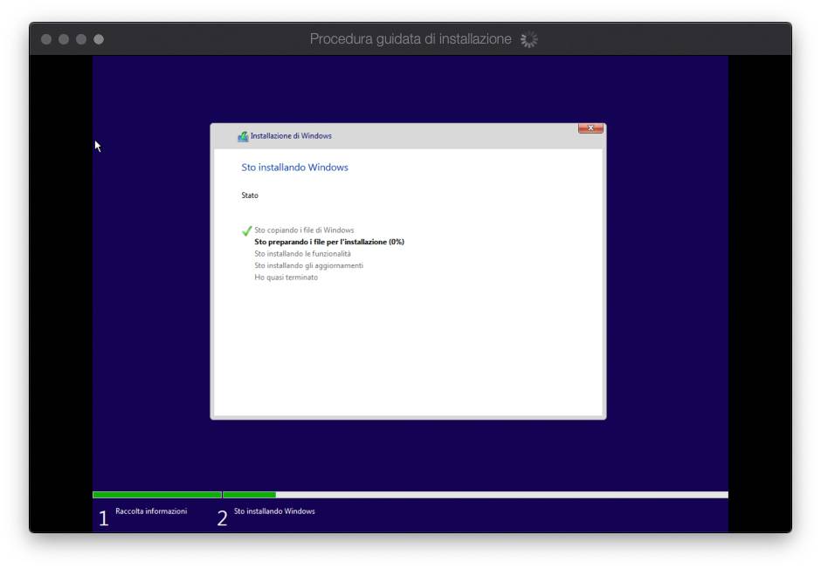Click the loading spinner in the title bar
The image size is (821, 569).
528,39
